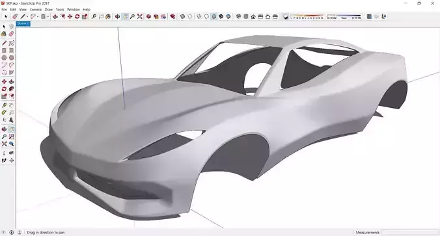Select the Zoom Extents tool in top toolbar
The image size is (440, 236).
(x=140, y=17)
